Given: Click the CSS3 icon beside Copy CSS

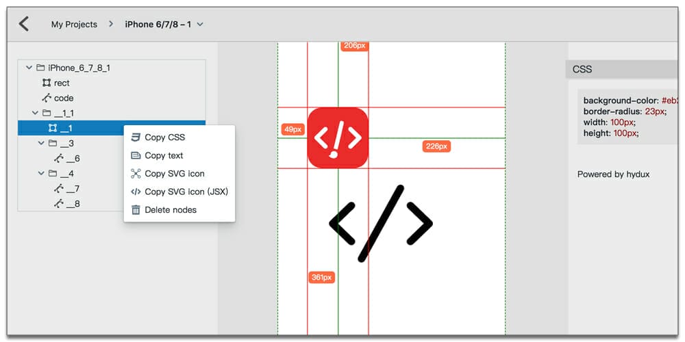Looking at the screenshot, I should [x=136, y=137].
